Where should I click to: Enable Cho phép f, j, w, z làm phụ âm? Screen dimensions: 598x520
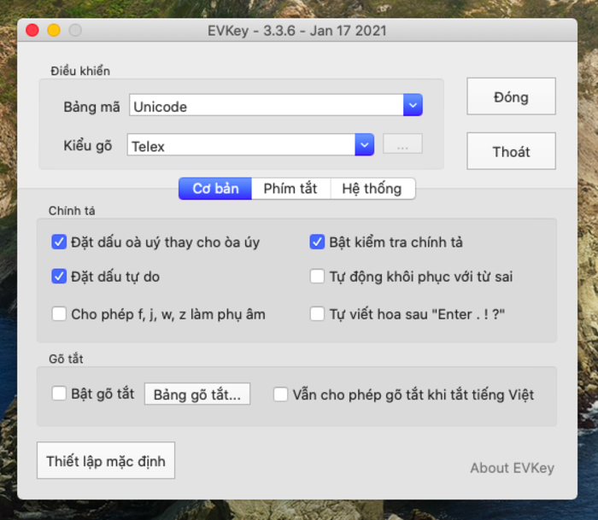pos(59,314)
